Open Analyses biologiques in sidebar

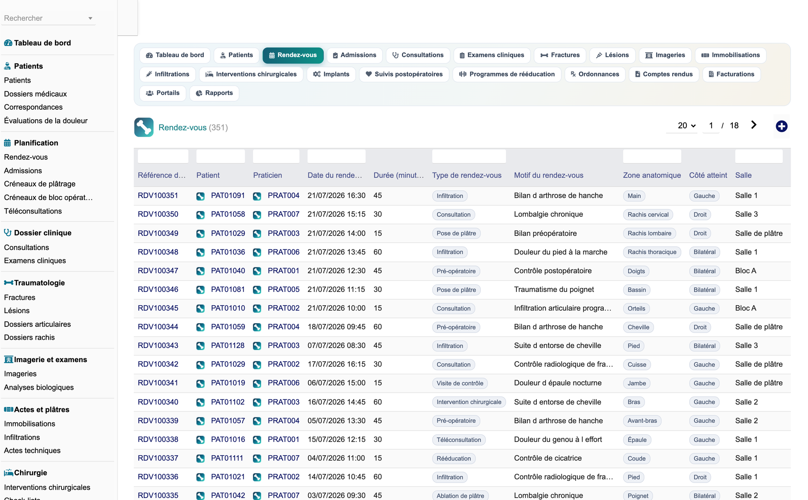pos(39,387)
